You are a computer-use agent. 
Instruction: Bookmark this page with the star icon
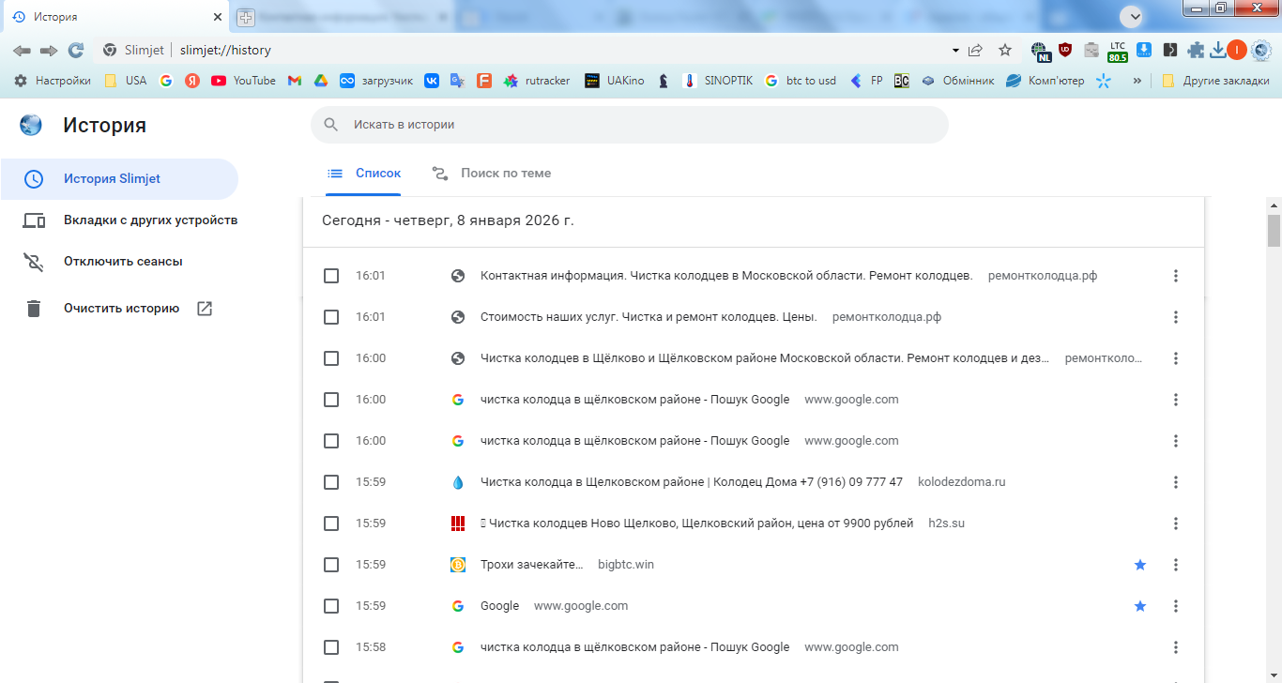tap(1005, 51)
